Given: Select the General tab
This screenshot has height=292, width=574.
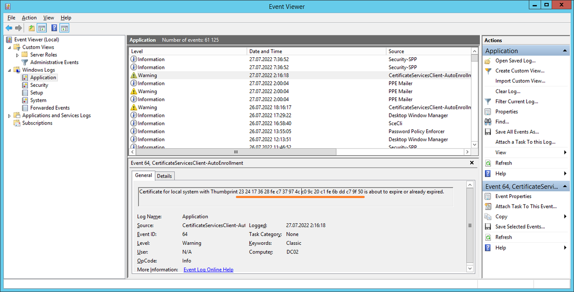Looking at the screenshot, I should pos(143,176).
